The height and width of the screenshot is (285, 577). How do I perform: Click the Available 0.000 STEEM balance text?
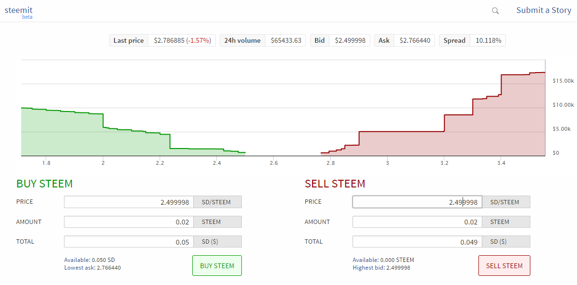click(x=383, y=260)
